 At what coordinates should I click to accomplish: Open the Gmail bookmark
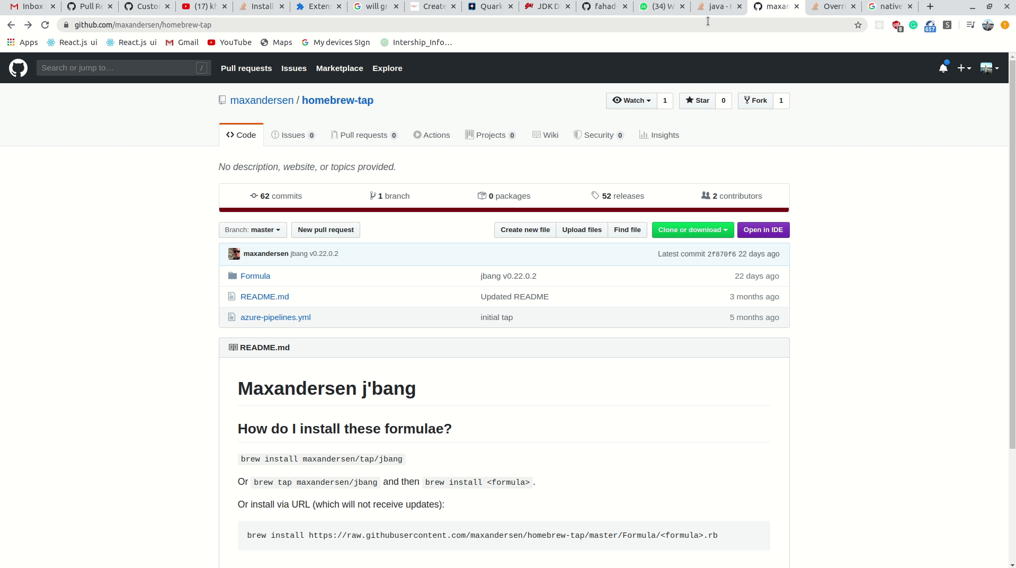pos(182,42)
